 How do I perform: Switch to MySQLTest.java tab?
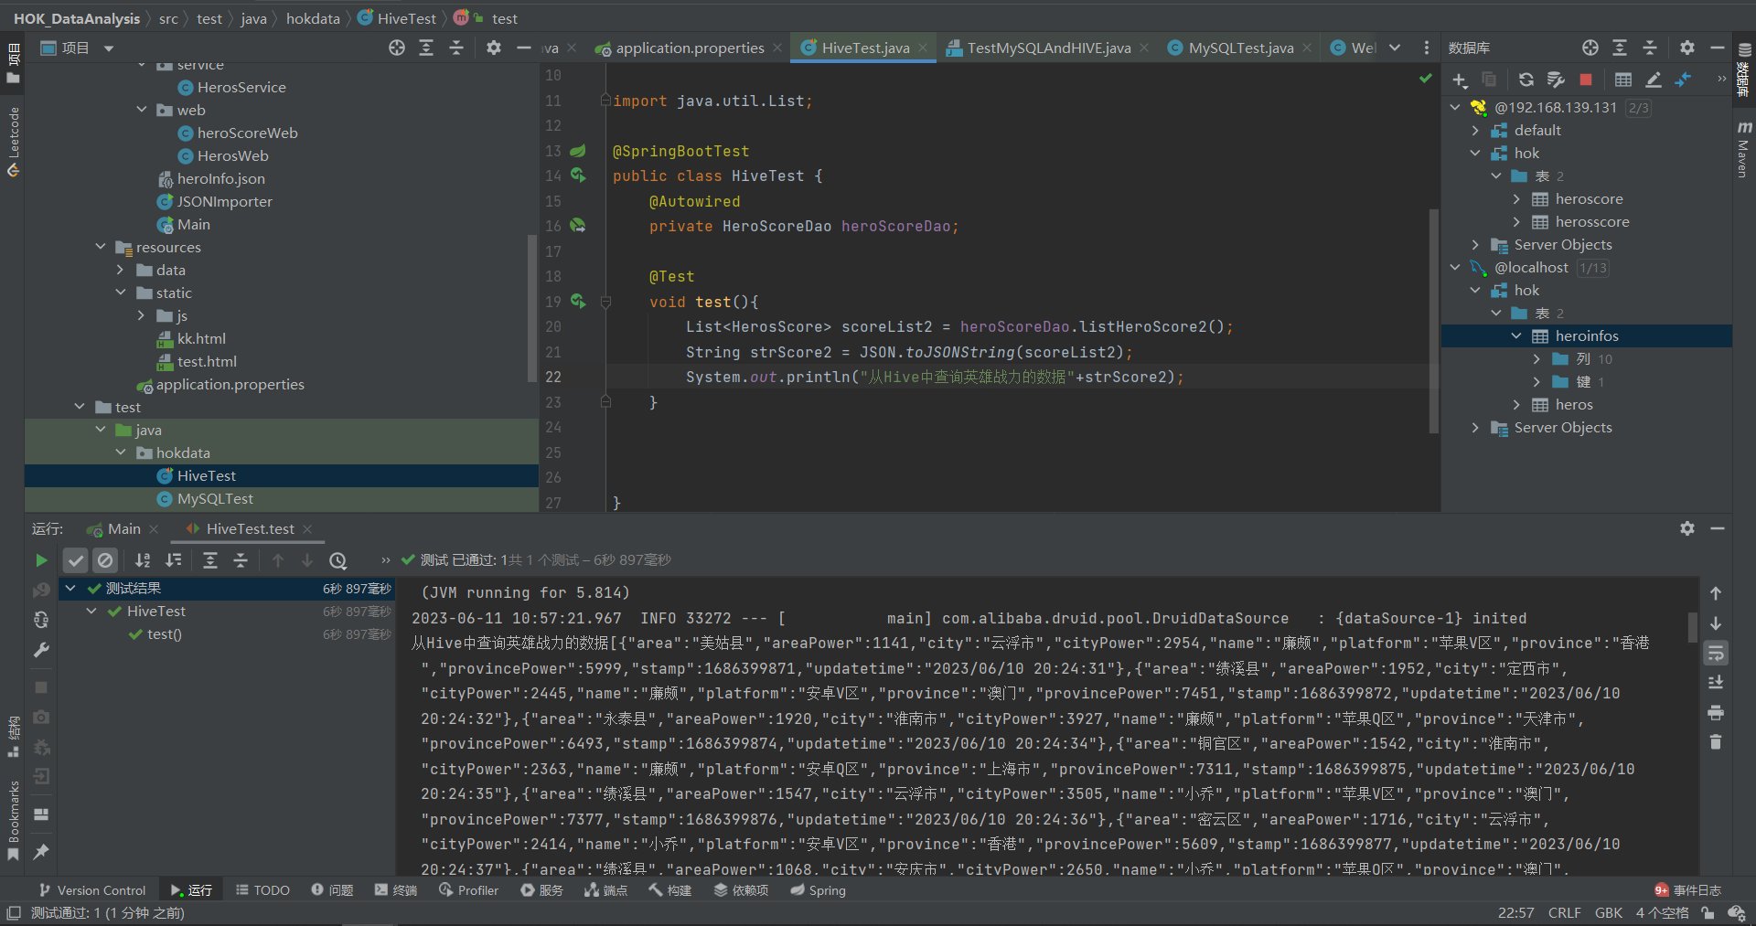1239,48
